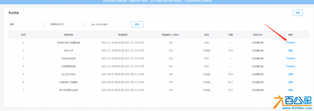Click 已完成 status in 材料力学 row
The width and height of the screenshot is (314, 111).
pos(207,51)
